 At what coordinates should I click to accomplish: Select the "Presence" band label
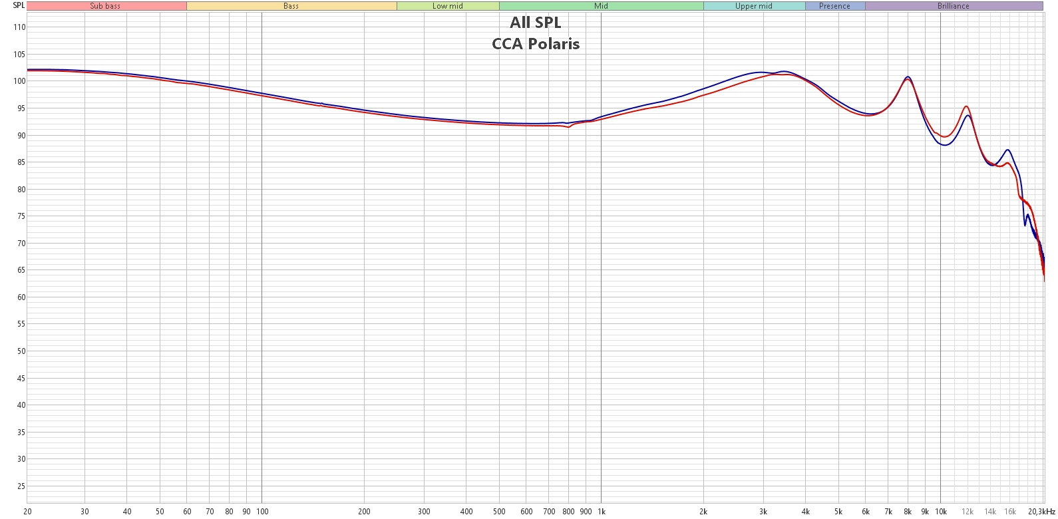pyautogui.click(x=834, y=6)
